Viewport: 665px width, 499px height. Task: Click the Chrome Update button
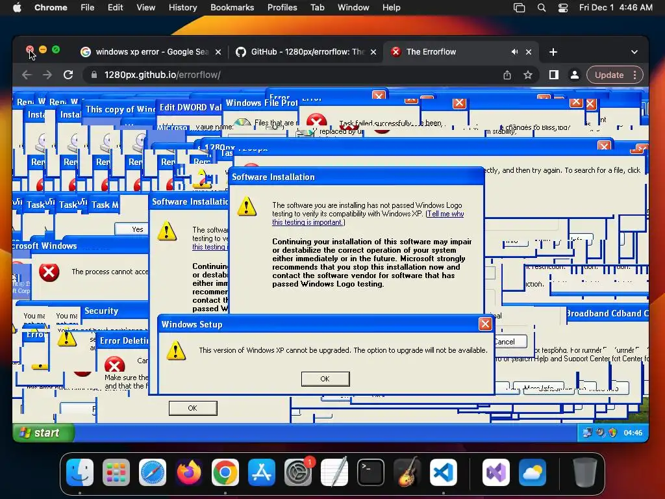[609, 75]
